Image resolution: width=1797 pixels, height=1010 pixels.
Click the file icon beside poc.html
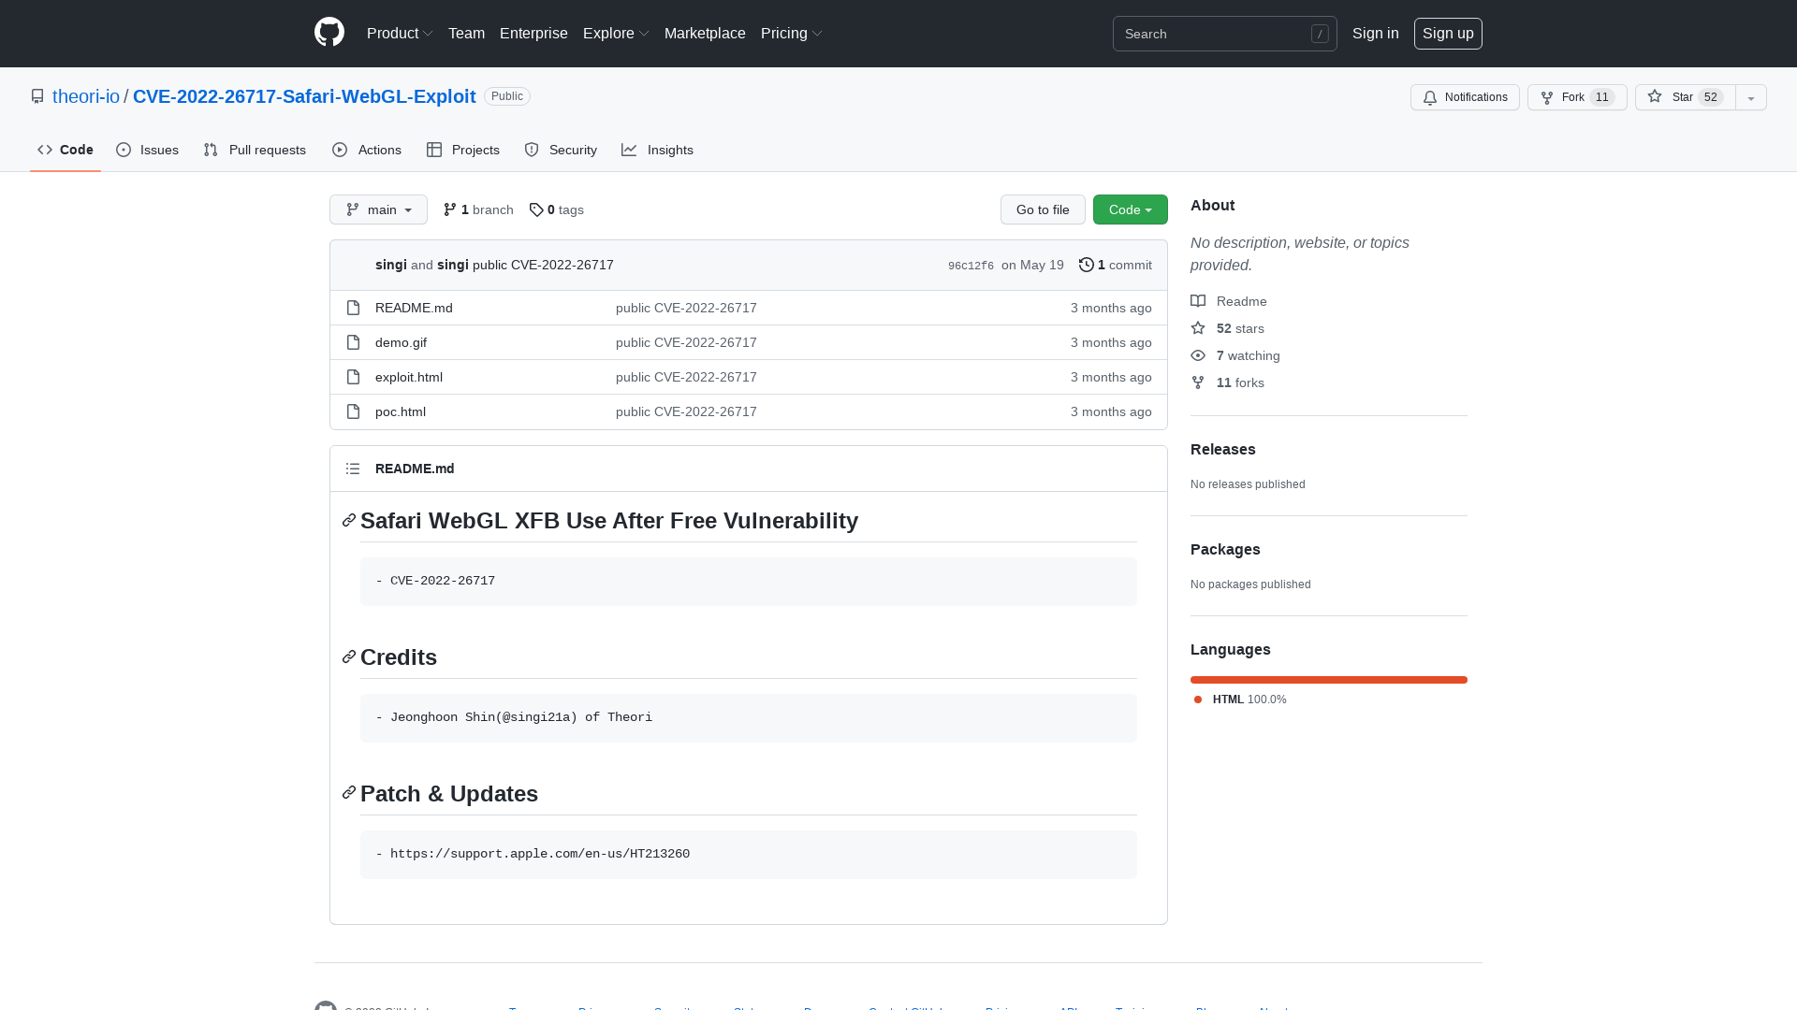[353, 411]
